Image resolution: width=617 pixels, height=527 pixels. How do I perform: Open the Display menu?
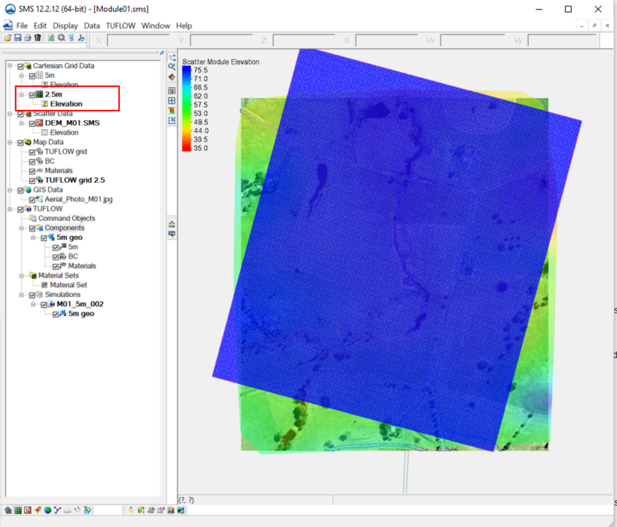tap(65, 25)
